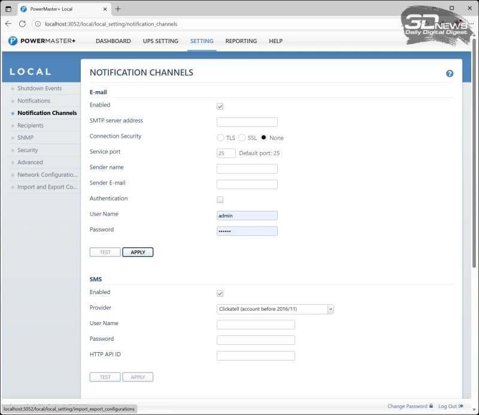Click the browser back arrow

8,24
